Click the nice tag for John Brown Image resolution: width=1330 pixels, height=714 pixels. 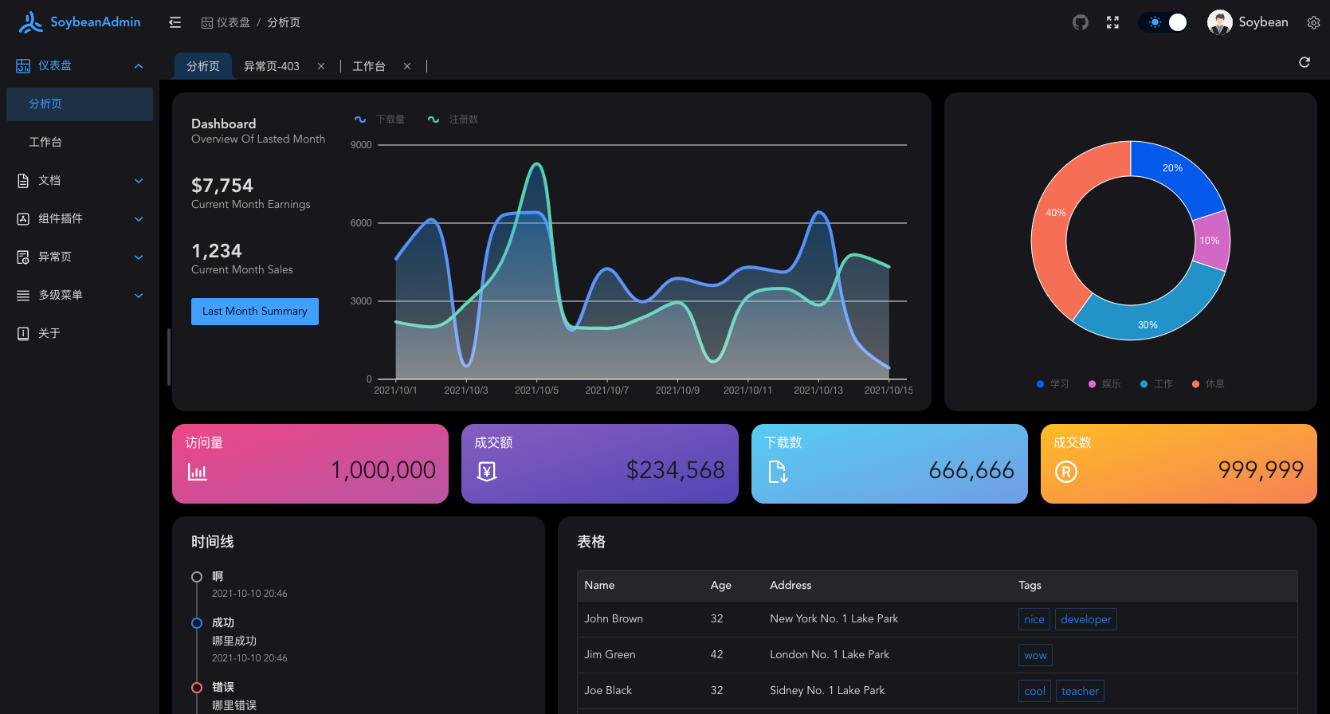[1034, 619]
